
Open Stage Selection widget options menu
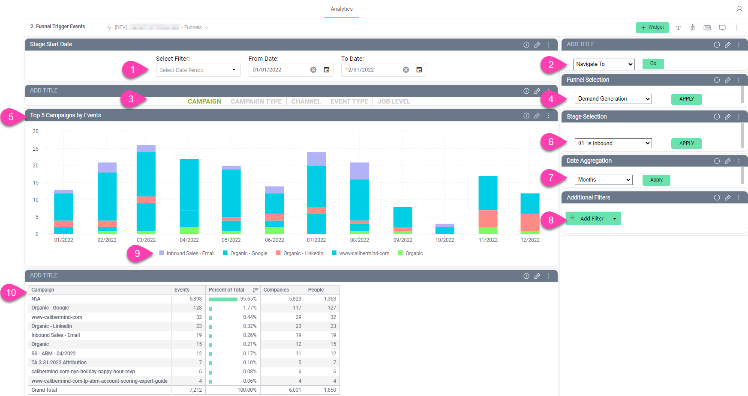click(739, 117)
